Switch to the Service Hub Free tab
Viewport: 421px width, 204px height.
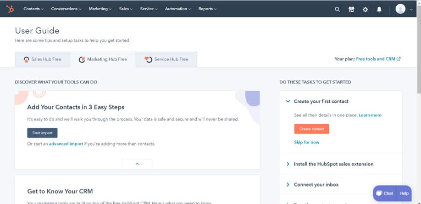tap(166, 59)
